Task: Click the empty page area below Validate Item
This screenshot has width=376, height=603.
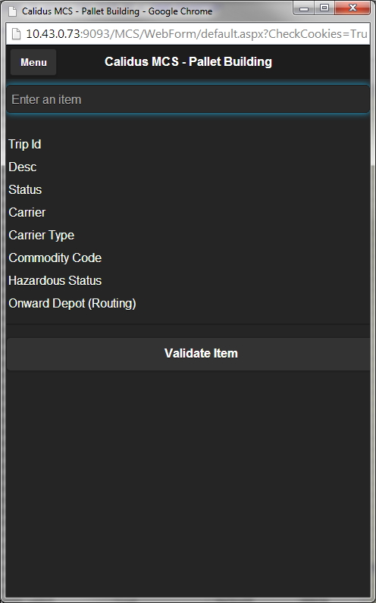Action: [188, 481]
